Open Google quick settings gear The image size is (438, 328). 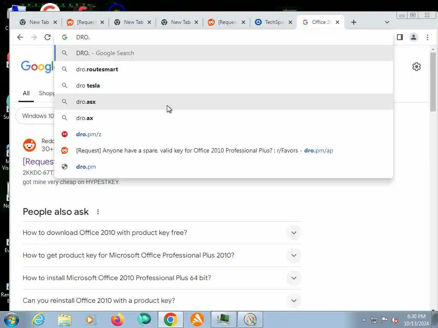coord(417,67)
